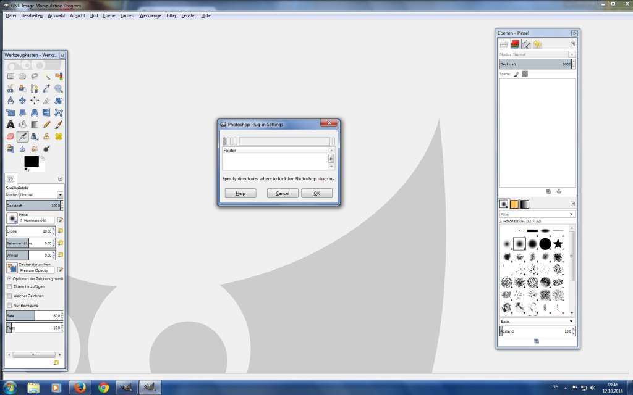Viewport: 633px width, 395px height.
Task: Click Help in Photoshop Plug-in Settings
Action: [240, 193]
